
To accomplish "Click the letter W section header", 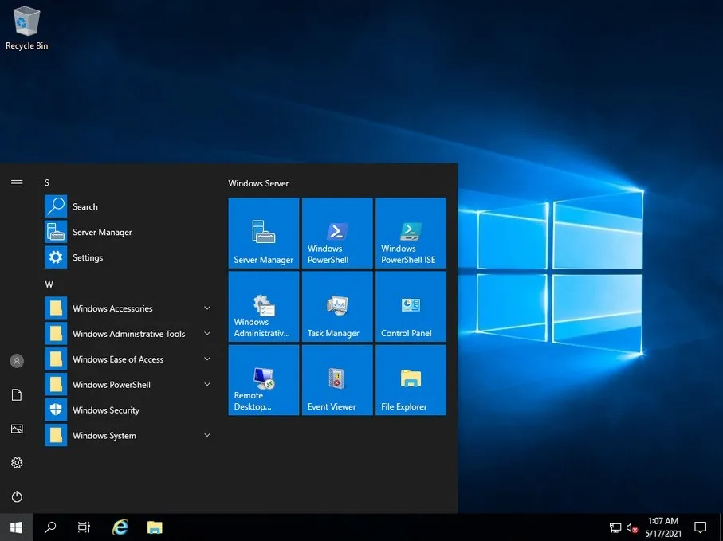I will point(49,284).
